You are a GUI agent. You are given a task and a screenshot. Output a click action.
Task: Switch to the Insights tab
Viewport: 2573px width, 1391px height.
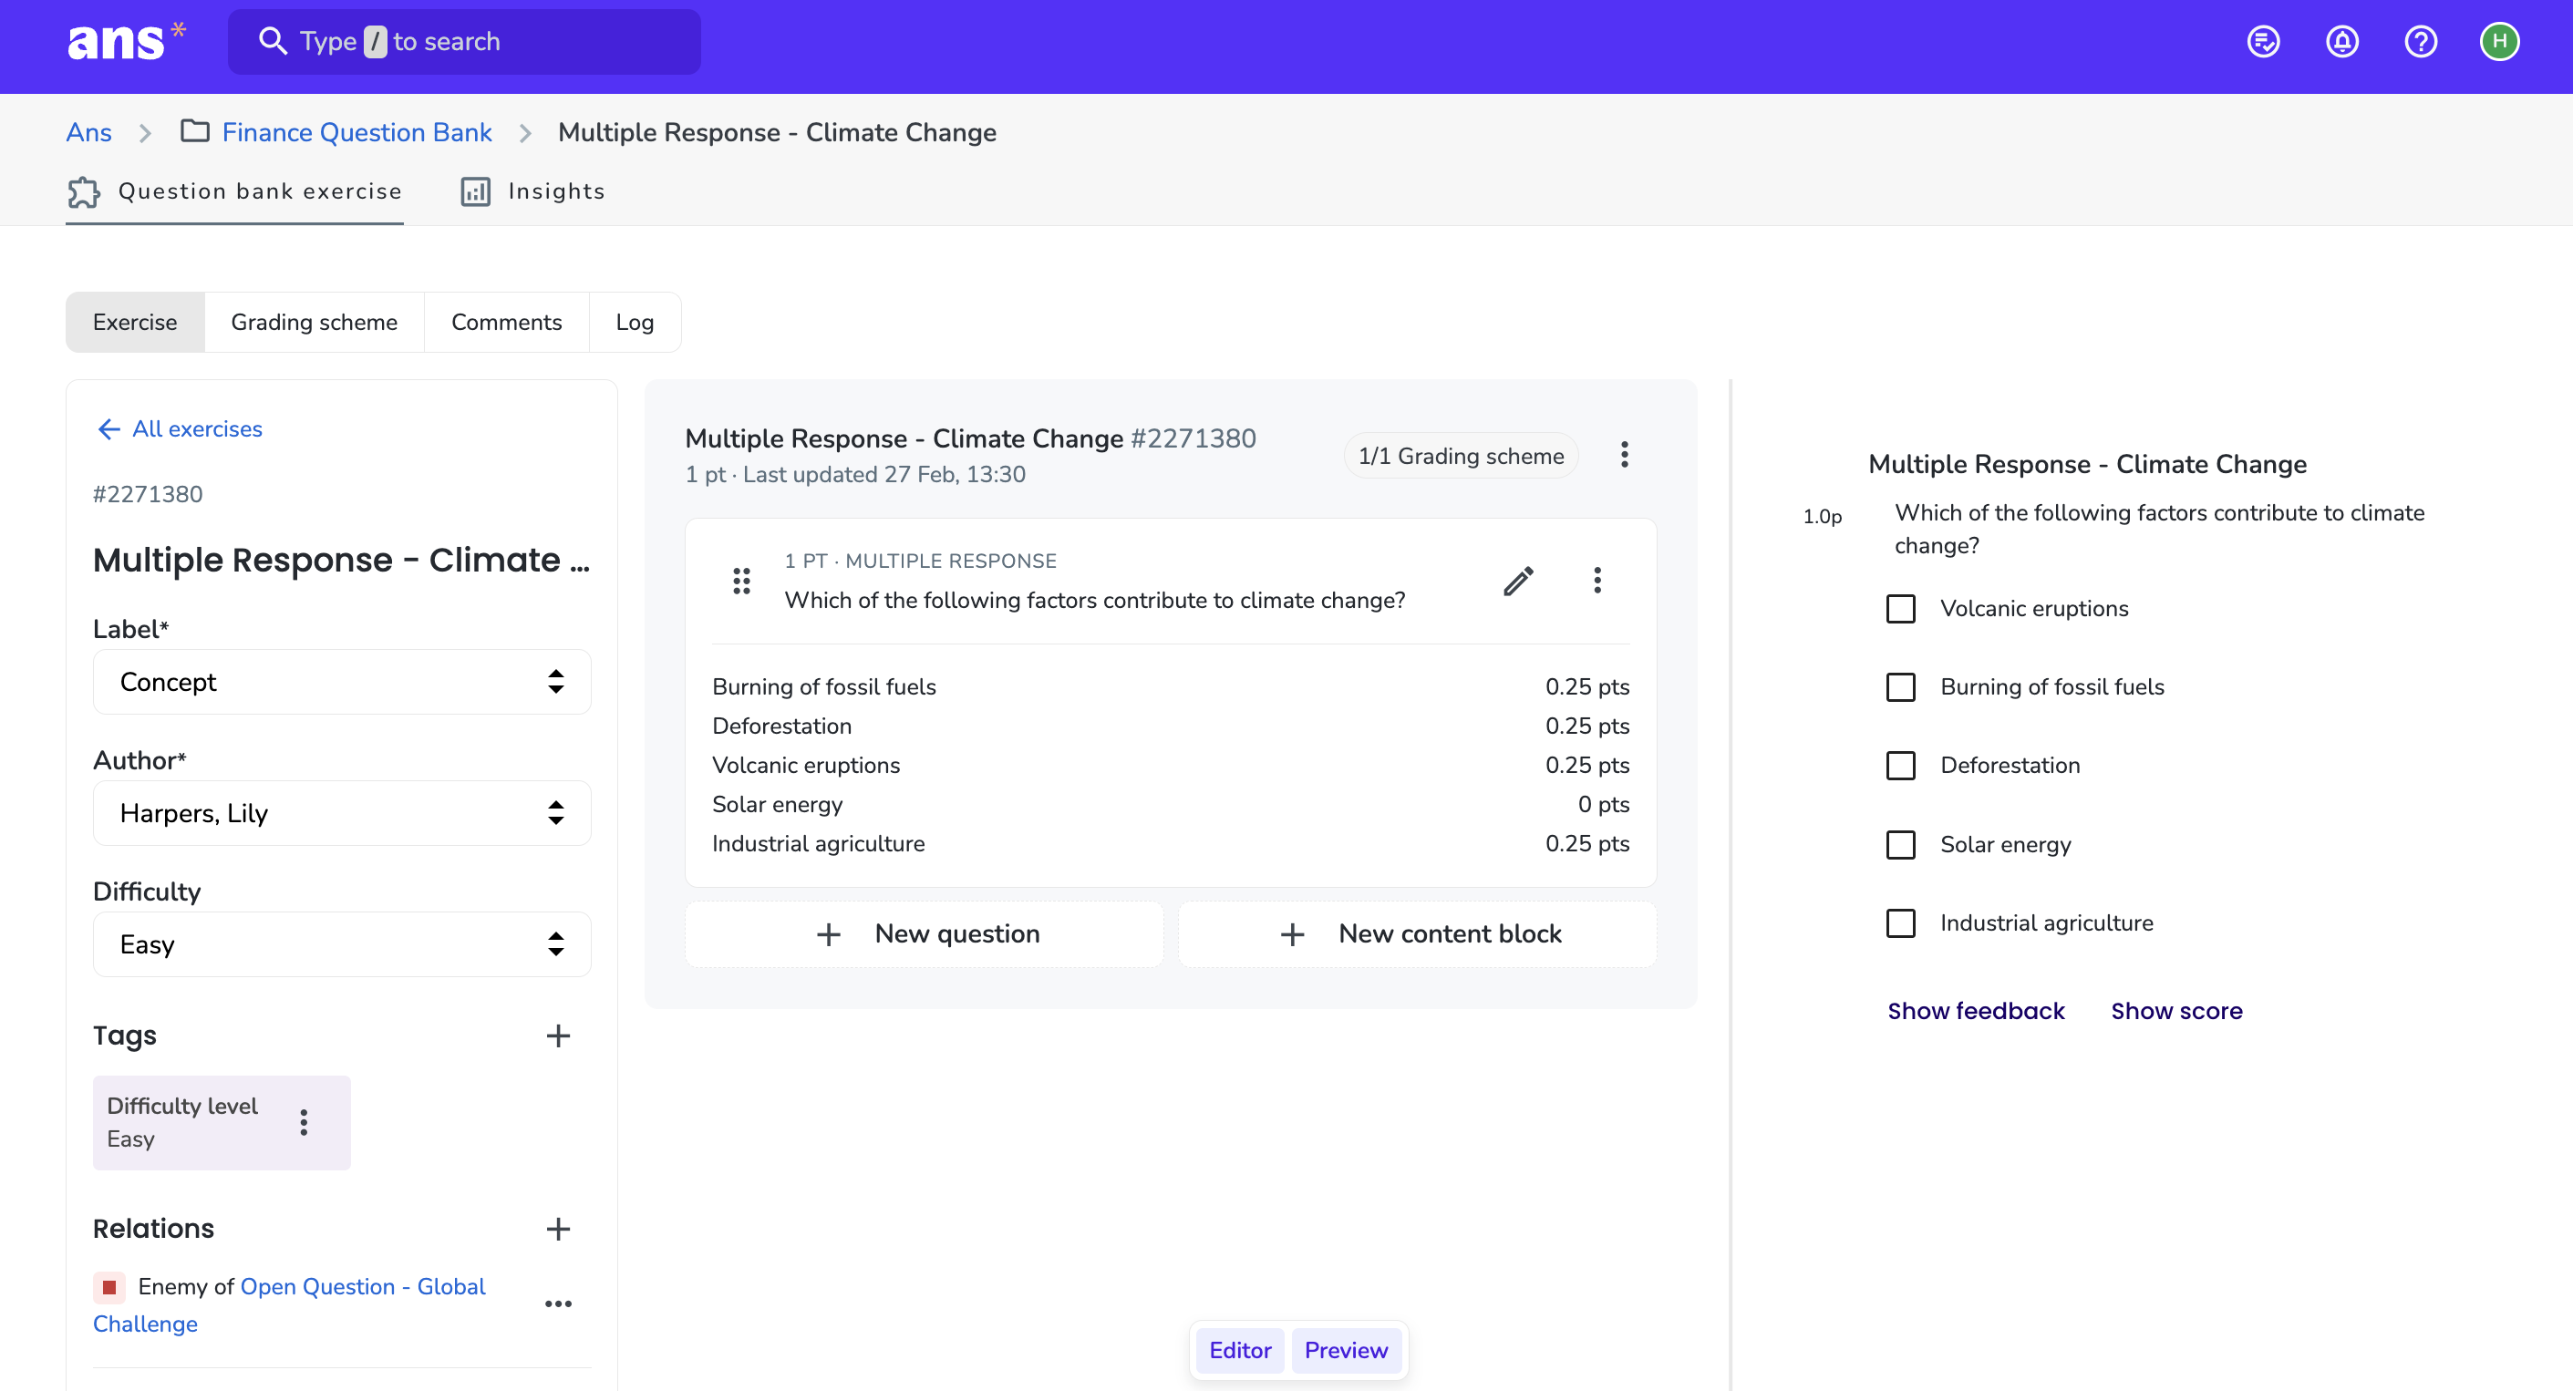532,191
